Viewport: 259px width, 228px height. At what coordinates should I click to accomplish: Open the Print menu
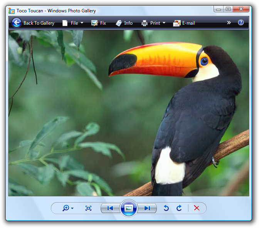[153, 23]
